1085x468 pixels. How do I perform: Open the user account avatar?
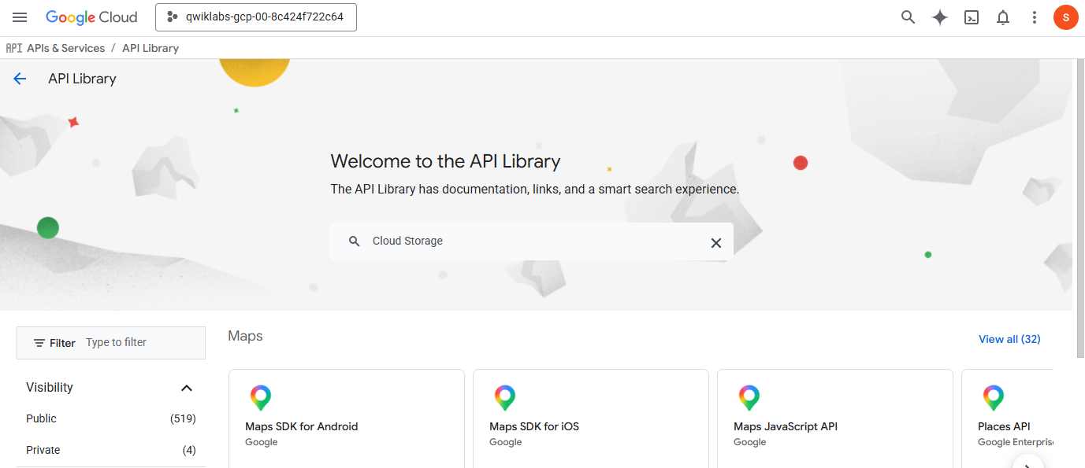[1065, 17]
